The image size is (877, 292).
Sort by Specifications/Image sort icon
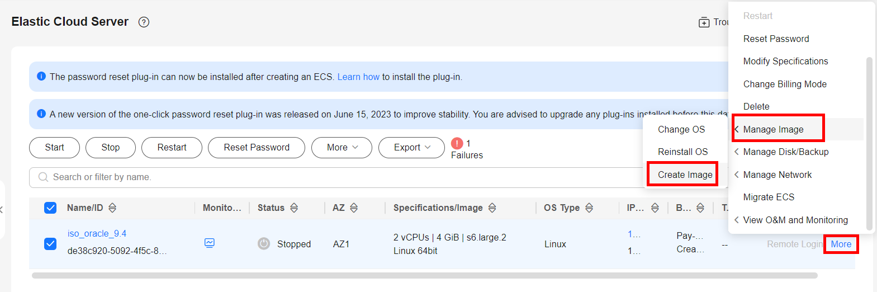492,208
